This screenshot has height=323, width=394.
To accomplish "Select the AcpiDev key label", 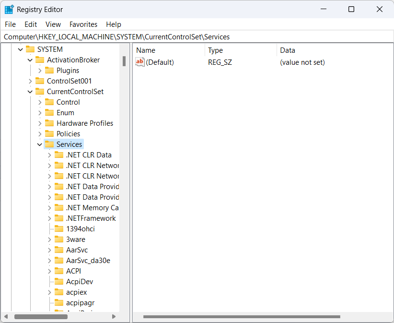I will tap(80, 282).
